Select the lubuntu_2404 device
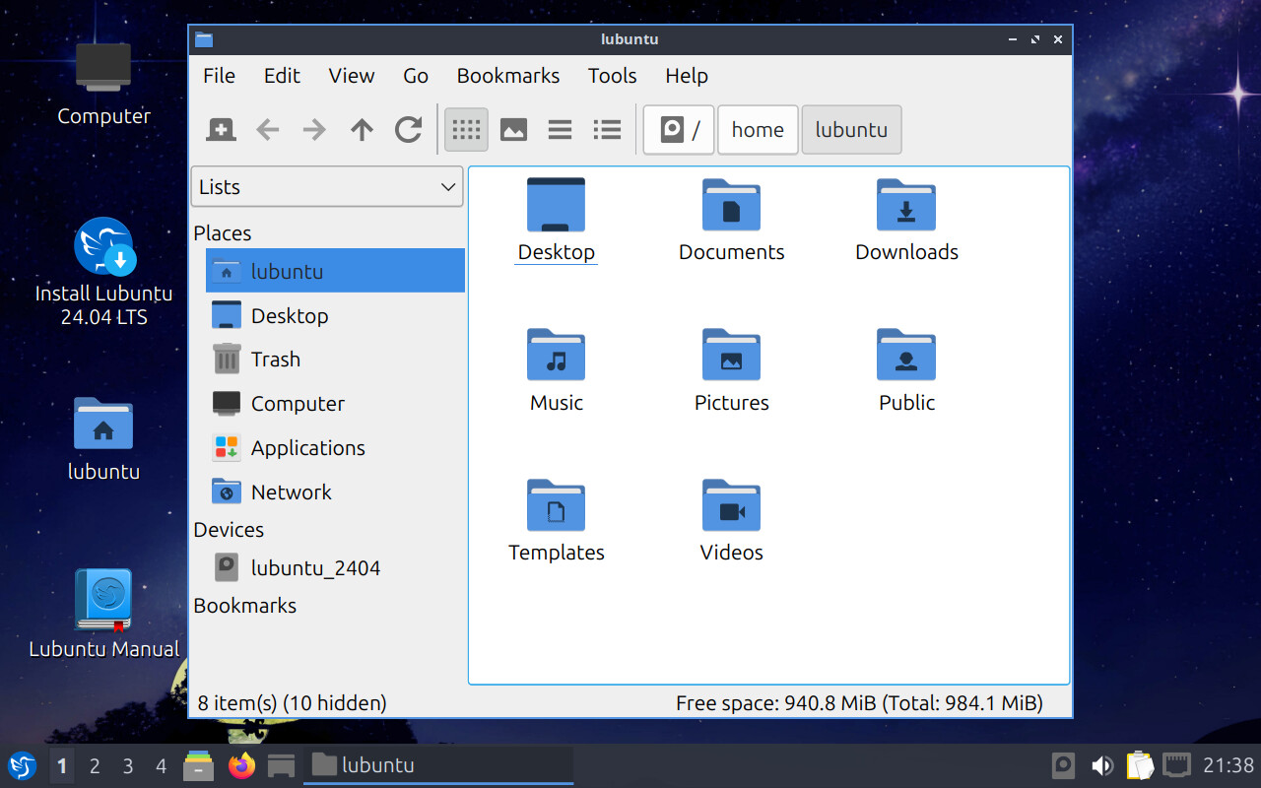 335,567
